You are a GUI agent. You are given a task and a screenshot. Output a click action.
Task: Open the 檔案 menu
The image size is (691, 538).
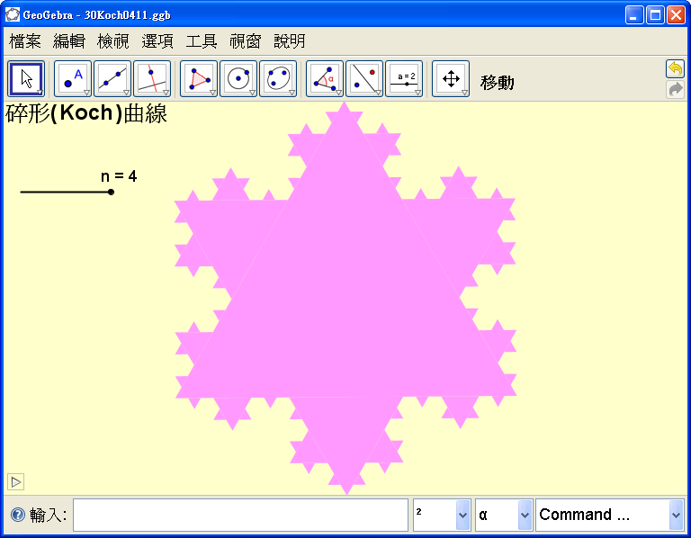[25, 41]
